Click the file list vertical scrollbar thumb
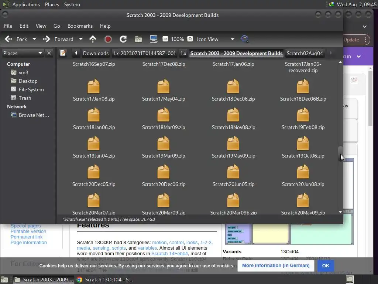 click(x=340, y=153)
